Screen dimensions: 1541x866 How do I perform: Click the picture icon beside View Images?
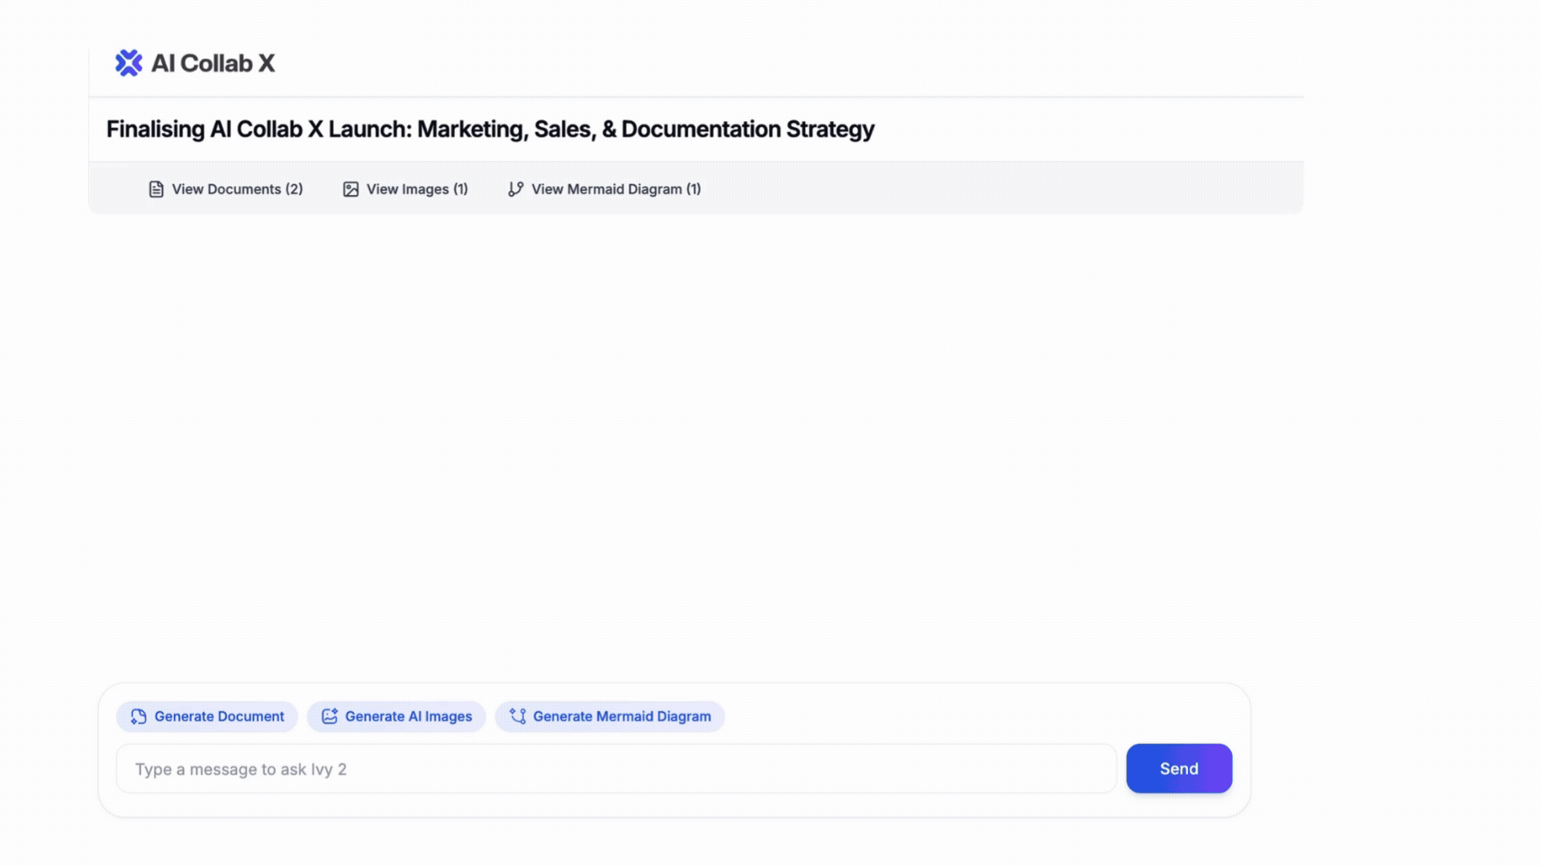click(x=351, y=189)
